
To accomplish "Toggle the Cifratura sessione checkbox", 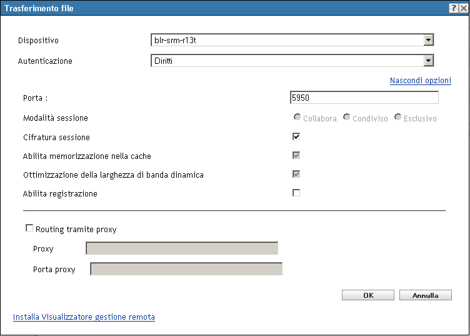I will [x=296, y=137].
